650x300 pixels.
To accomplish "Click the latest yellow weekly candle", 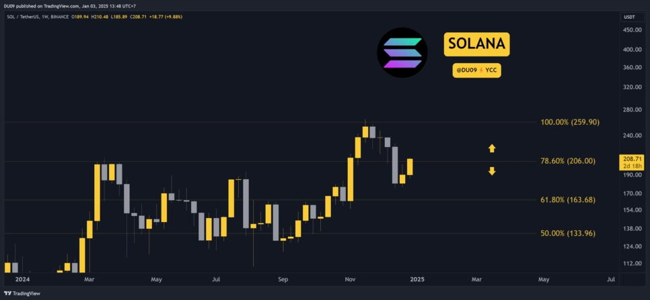I will pyautogui.click(x=409, y=166).
